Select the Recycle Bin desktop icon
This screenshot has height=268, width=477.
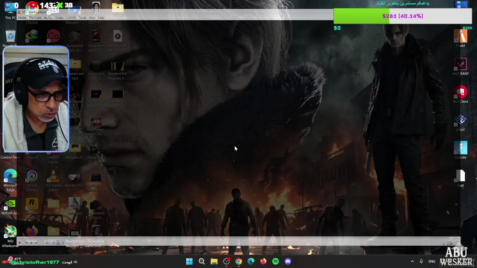pos(10,39)
